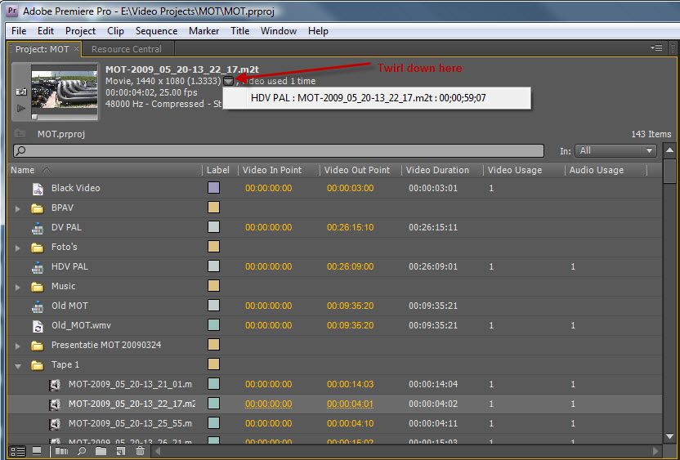This screenshot has height=460, width=680.
Task: Open the 'In: All' search filter dropdown
Action: 615,150
